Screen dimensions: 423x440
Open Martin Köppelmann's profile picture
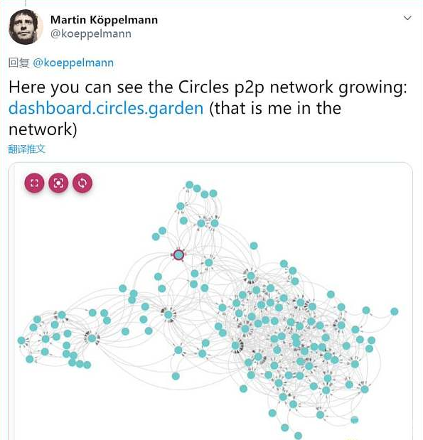point(26,27)
